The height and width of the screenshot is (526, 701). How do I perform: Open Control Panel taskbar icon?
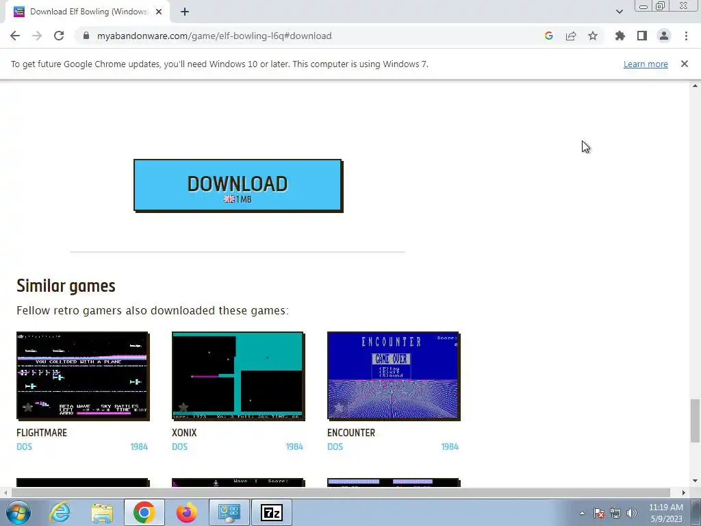[x=229, y=512]
